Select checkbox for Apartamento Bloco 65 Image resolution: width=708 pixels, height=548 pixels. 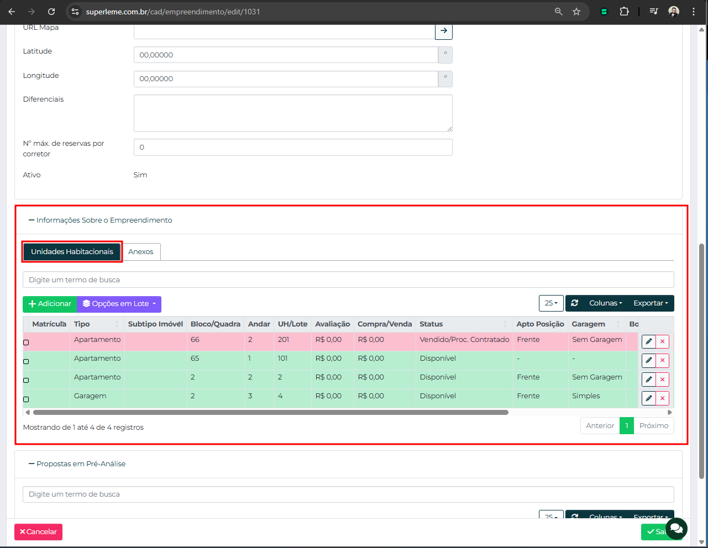pos(26,361)
